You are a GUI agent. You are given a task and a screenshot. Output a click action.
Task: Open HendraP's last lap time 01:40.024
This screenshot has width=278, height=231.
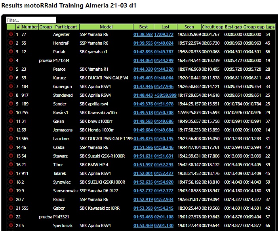(x=164, y=43)
